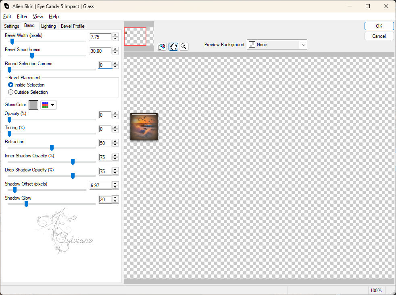Click the Tinting slider handle

click(x=9, y=134)
